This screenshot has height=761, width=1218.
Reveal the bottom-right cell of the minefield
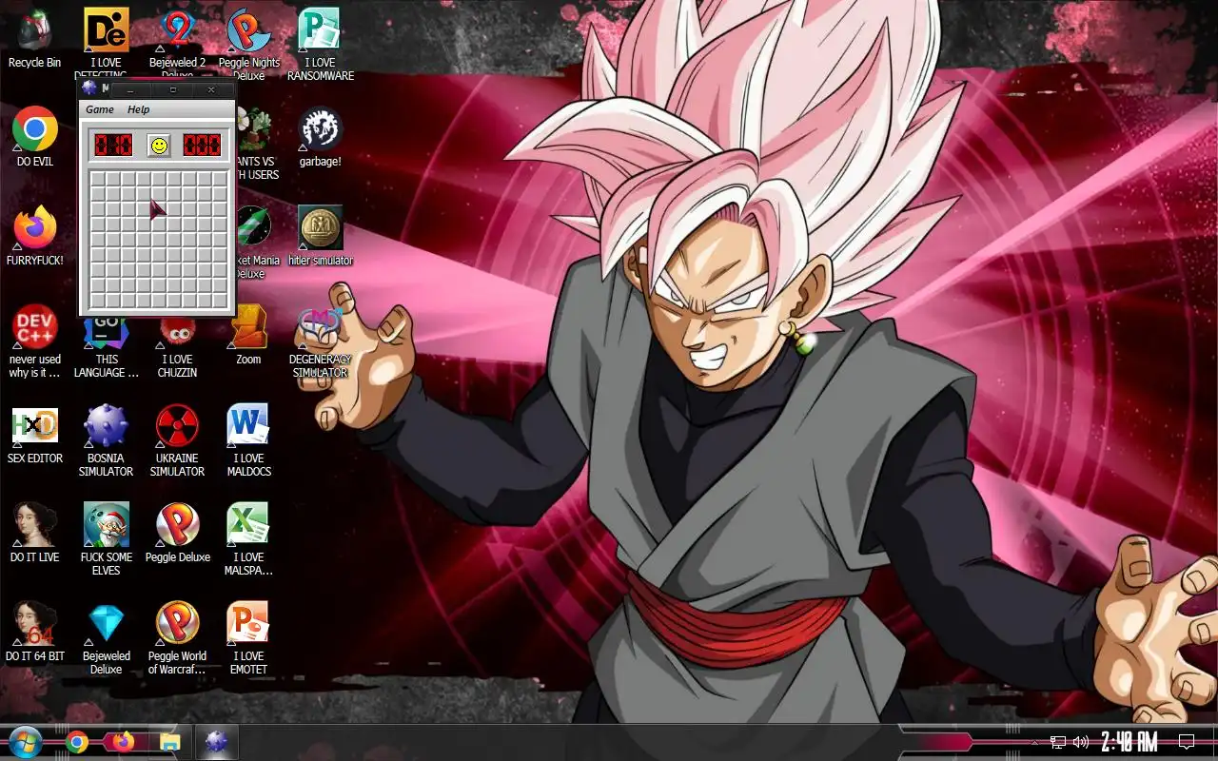click(x=220, y=302)
